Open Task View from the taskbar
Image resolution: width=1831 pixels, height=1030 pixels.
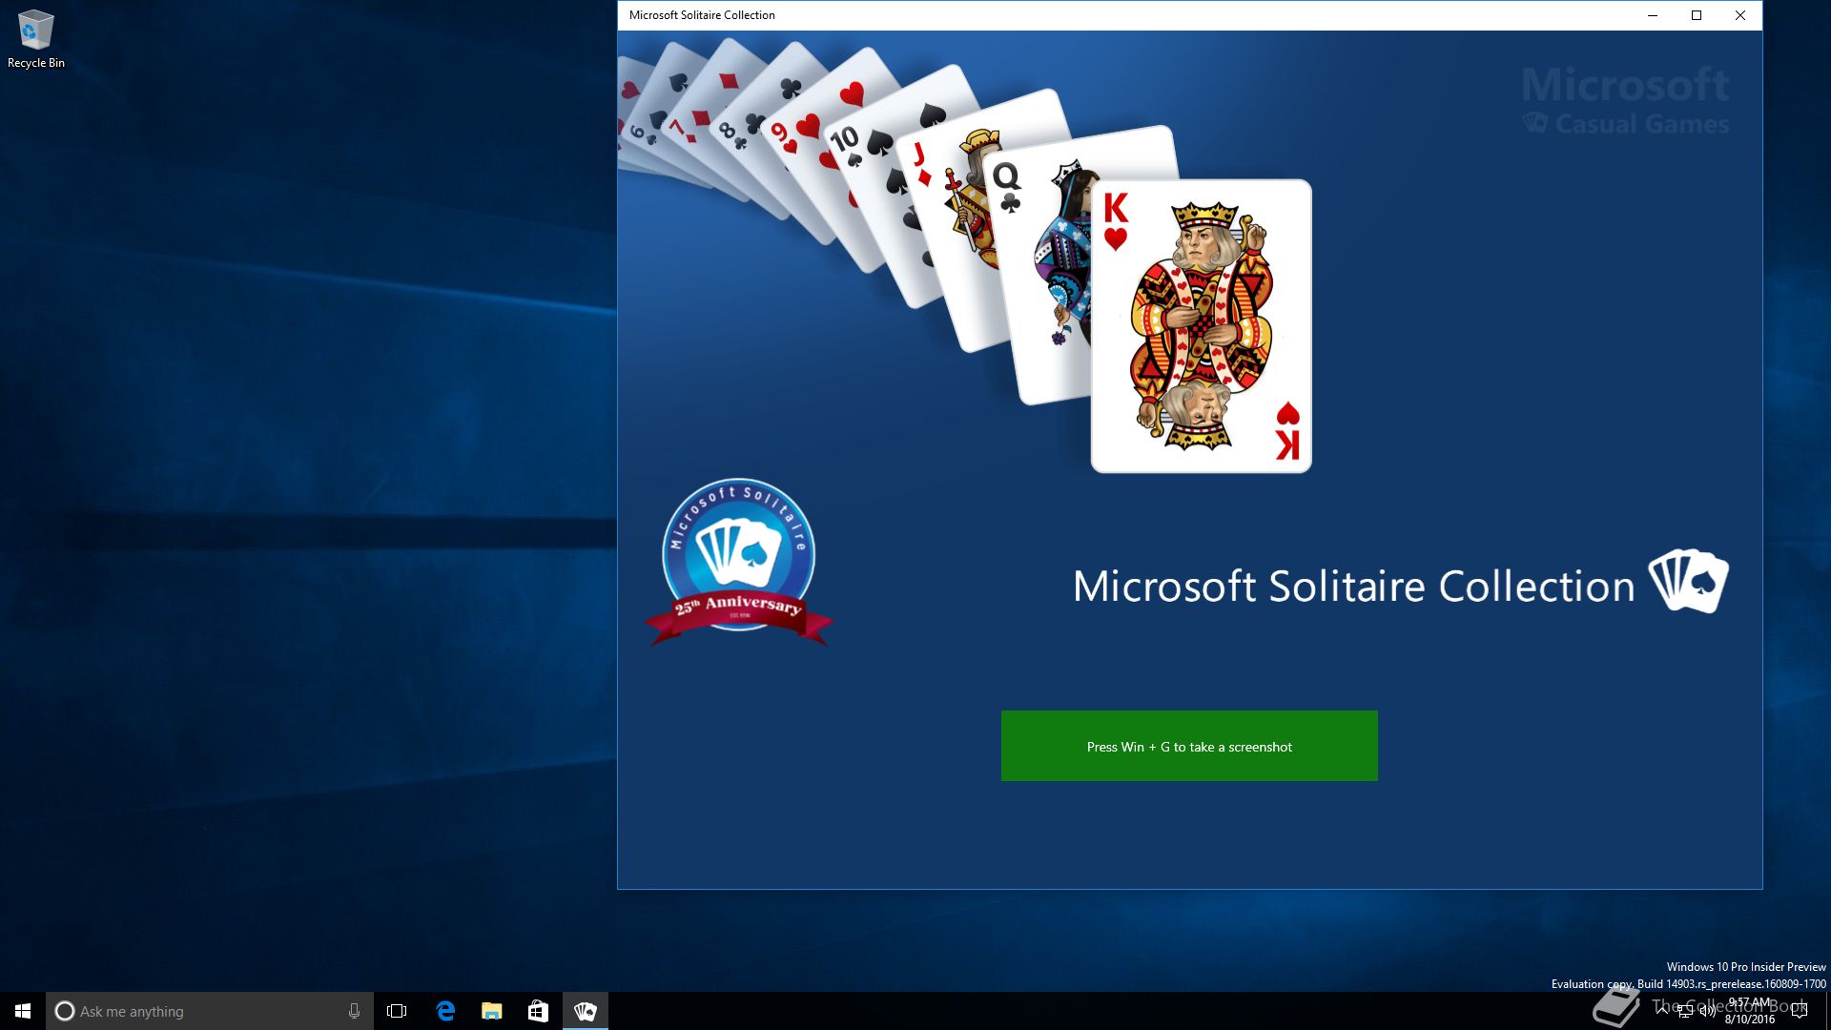(397, 1011)
